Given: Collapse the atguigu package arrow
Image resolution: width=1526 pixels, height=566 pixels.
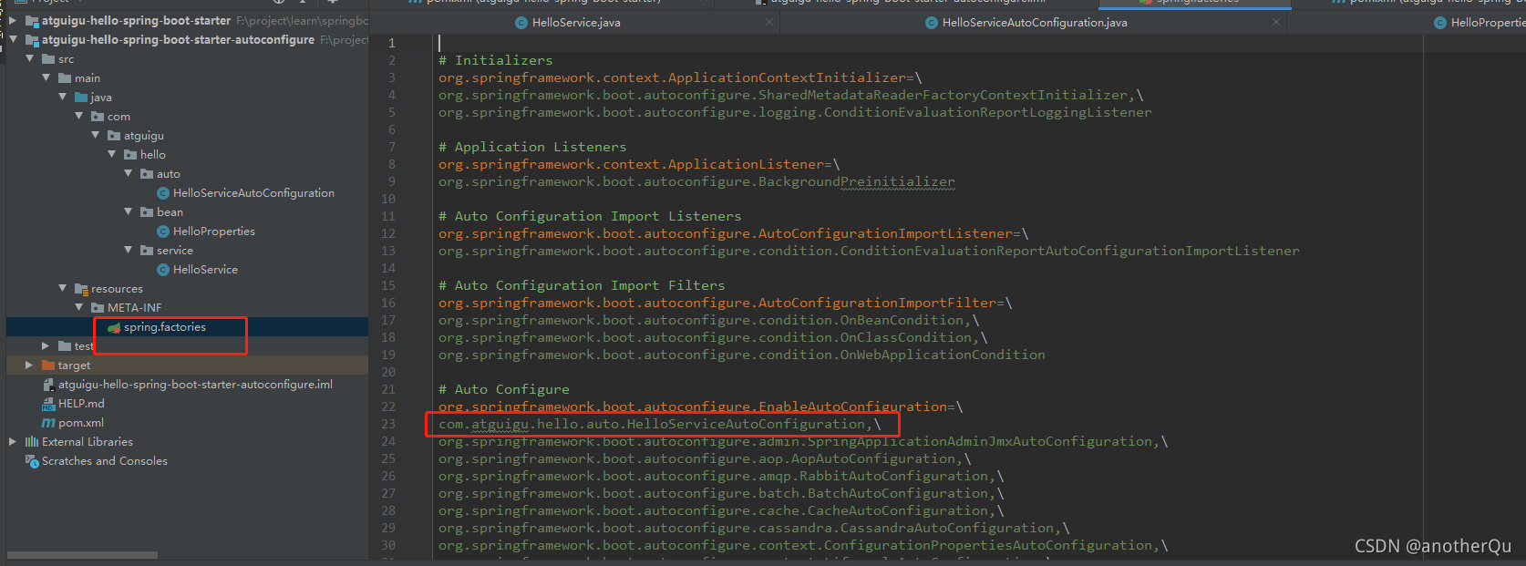Looking at the screenshot, I should (95, 135).
